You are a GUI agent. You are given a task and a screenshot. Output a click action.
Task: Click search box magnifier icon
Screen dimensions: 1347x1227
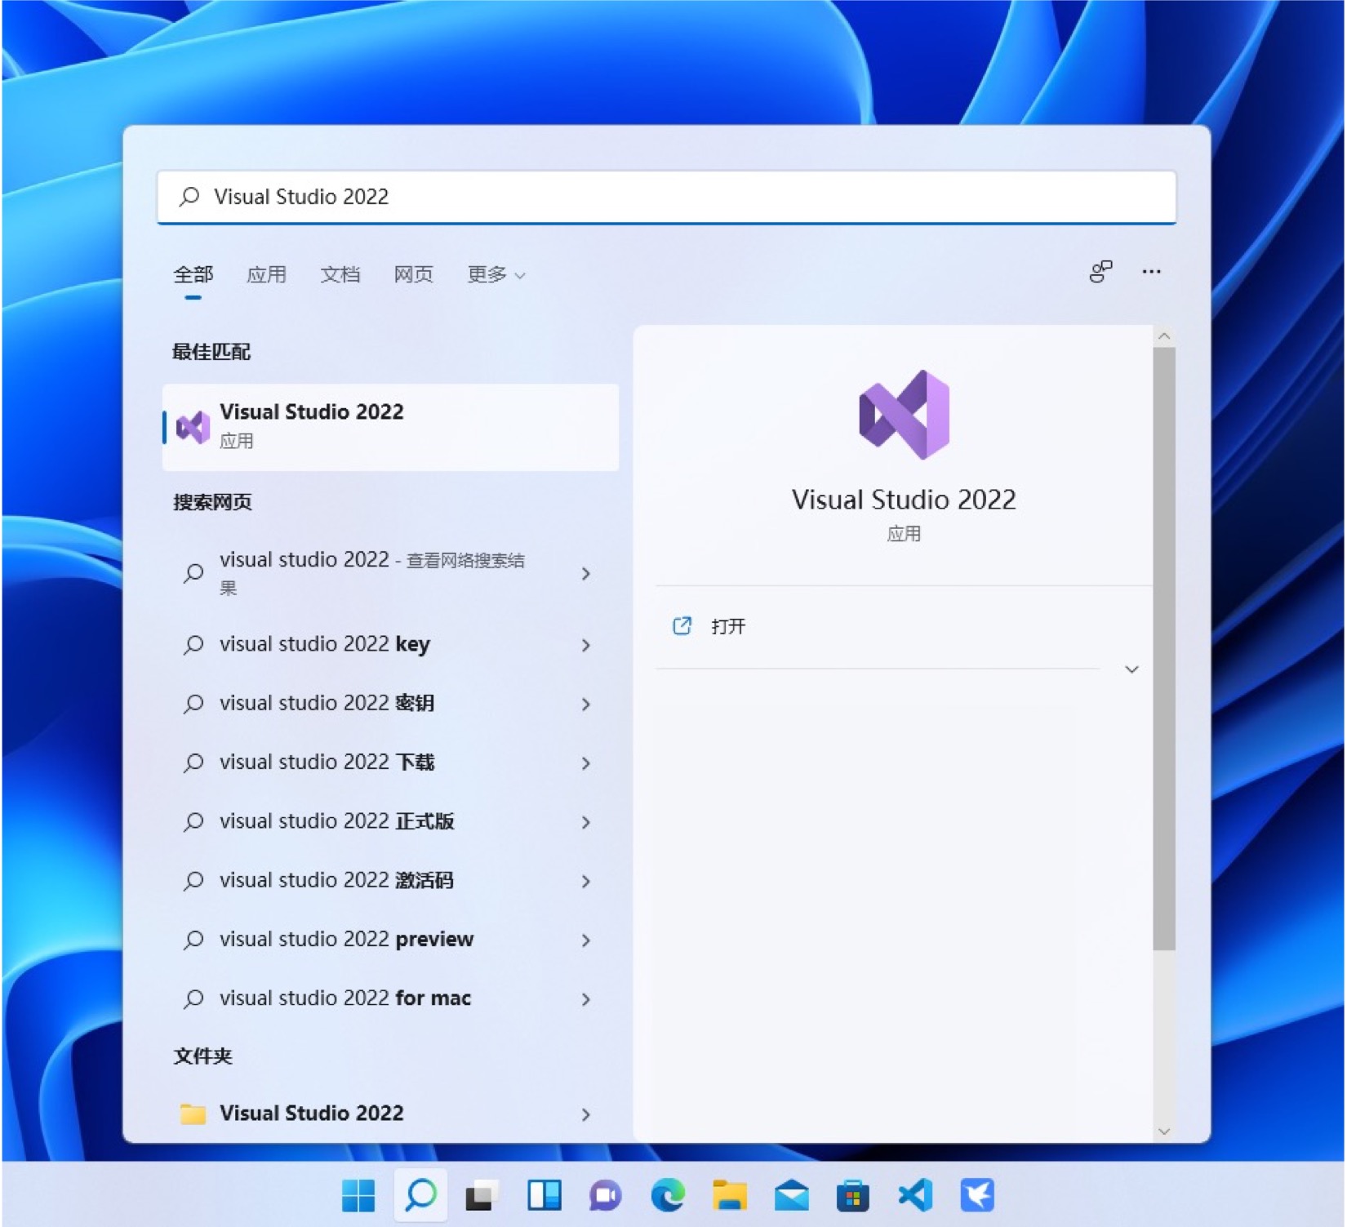pos(189,196)
